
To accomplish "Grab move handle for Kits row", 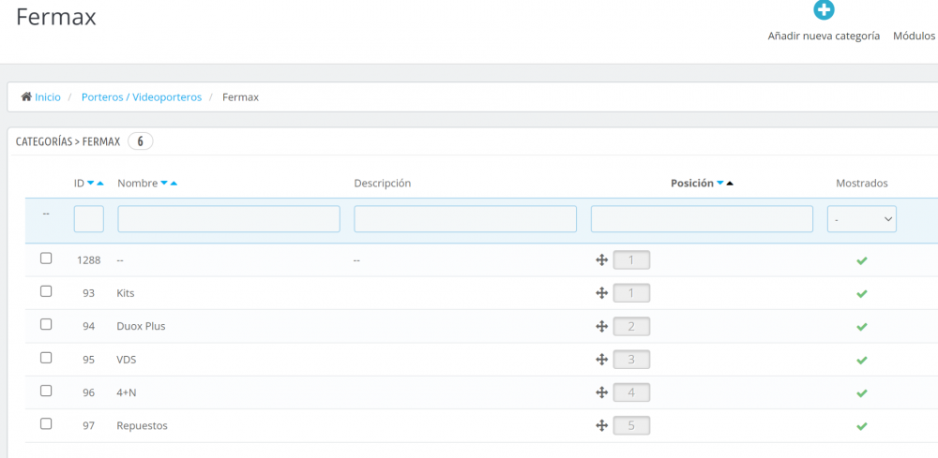I will pyautogui.click(x=602, y=293).
